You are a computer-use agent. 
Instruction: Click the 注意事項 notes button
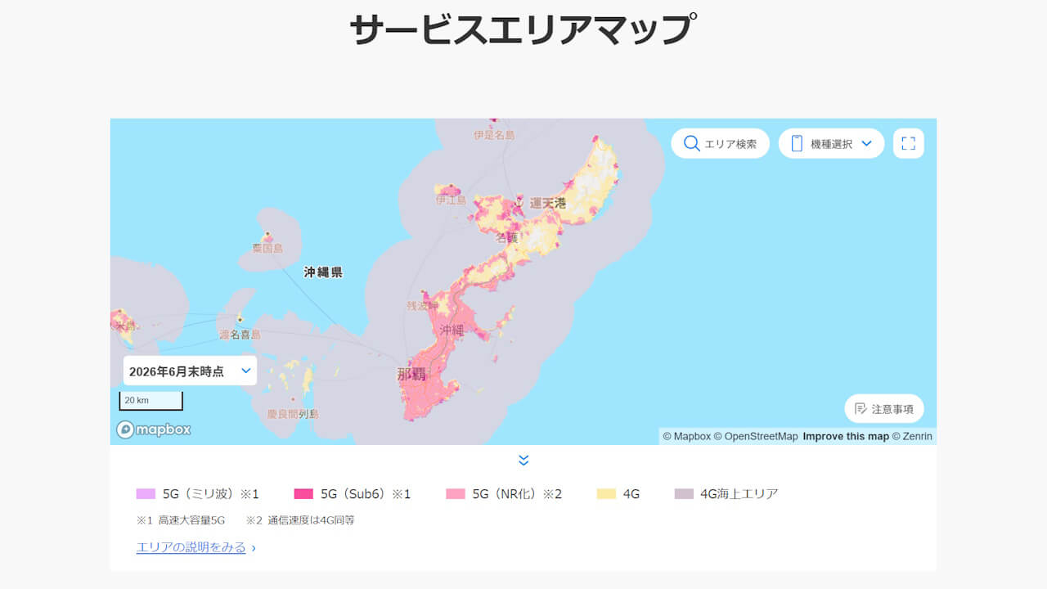[884, 409]
